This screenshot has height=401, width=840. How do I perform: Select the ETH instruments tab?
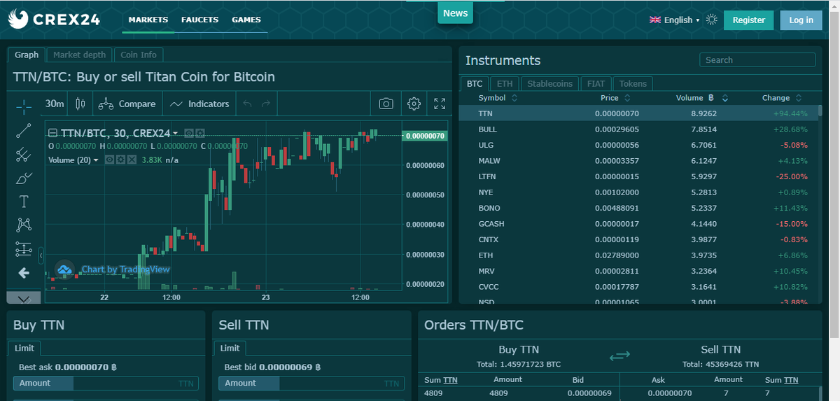505,83
